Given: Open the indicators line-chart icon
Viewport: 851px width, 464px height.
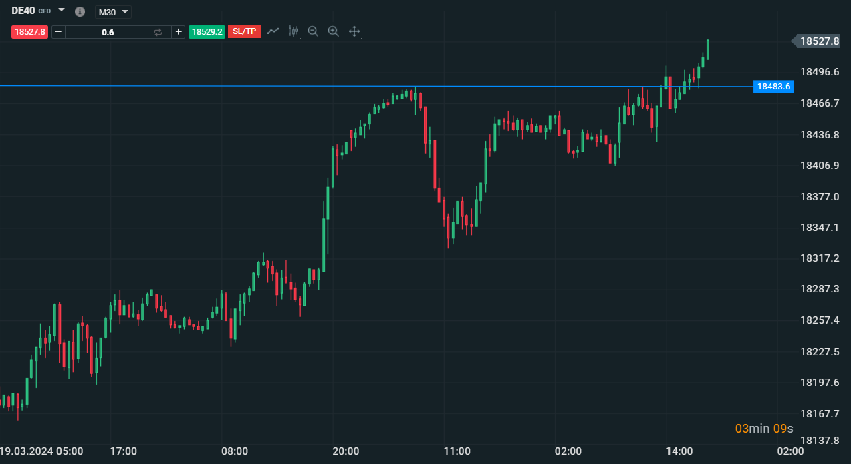Looking at the screenshot, I should pos(273,31).
